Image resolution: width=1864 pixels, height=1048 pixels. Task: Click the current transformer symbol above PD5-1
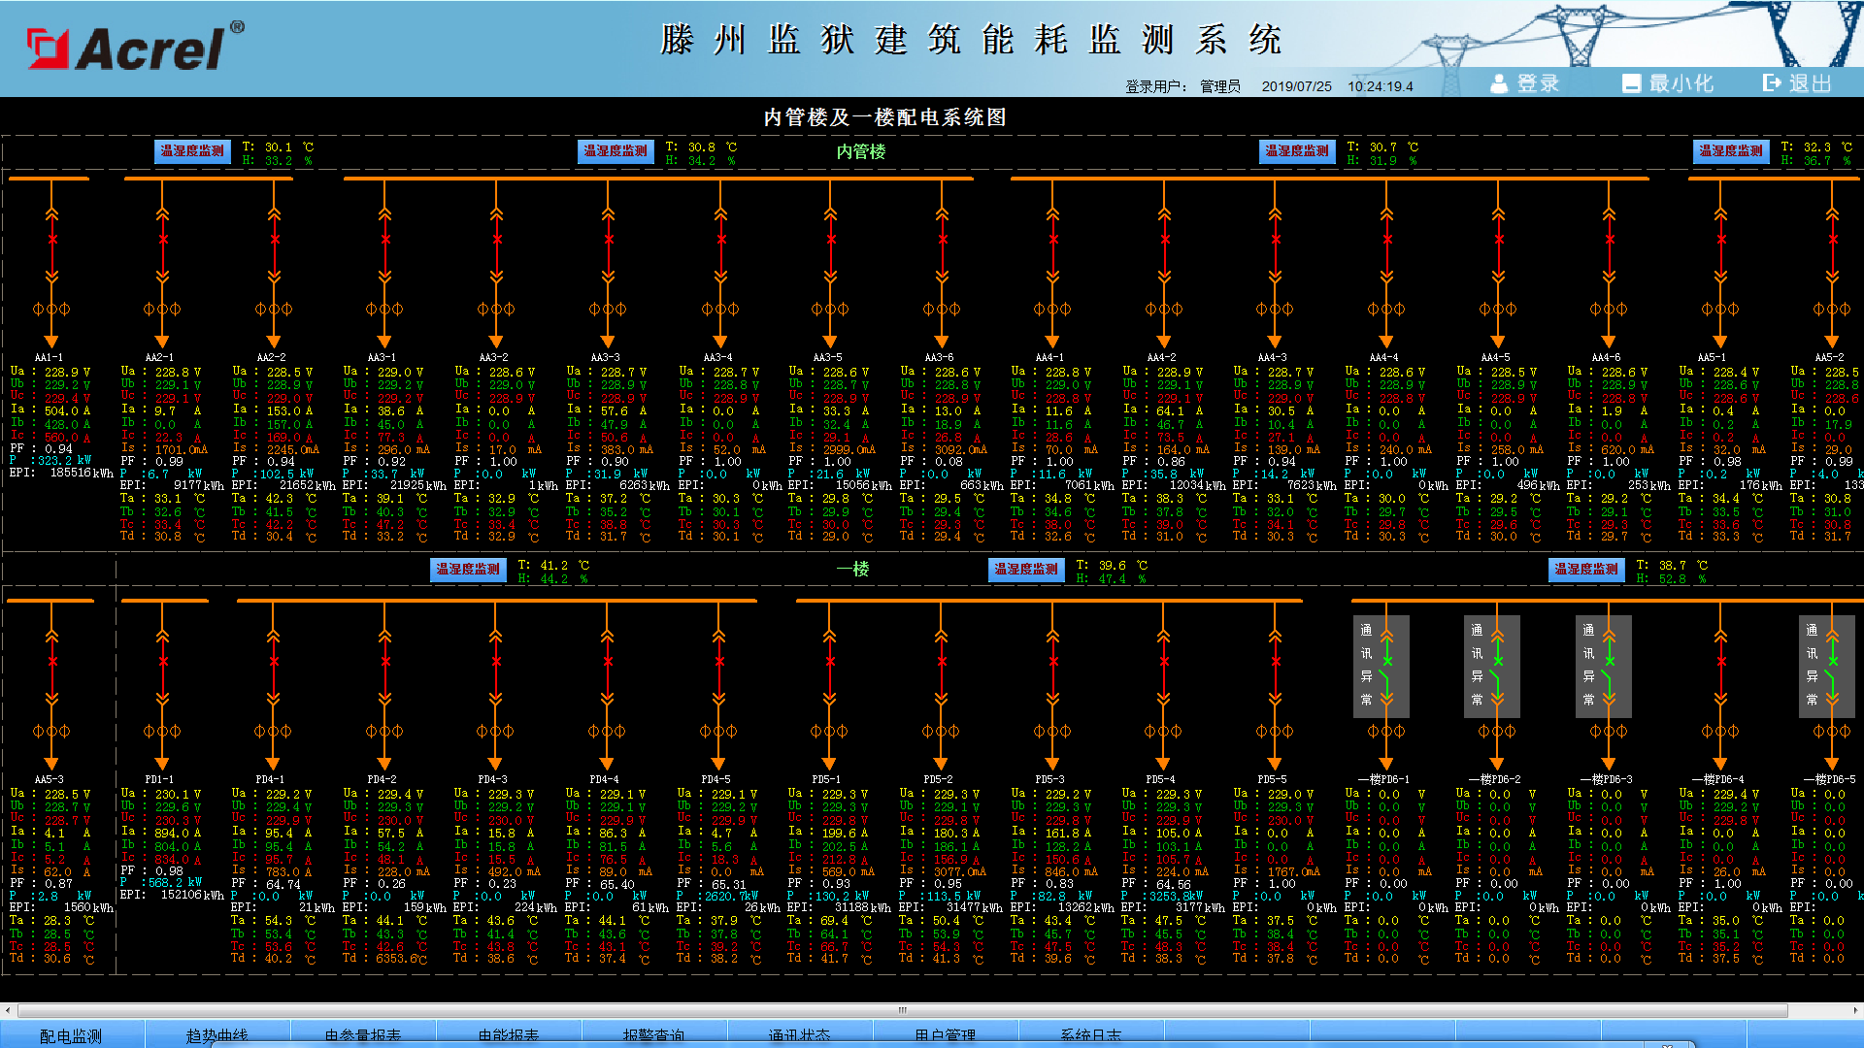pos(830,732)
